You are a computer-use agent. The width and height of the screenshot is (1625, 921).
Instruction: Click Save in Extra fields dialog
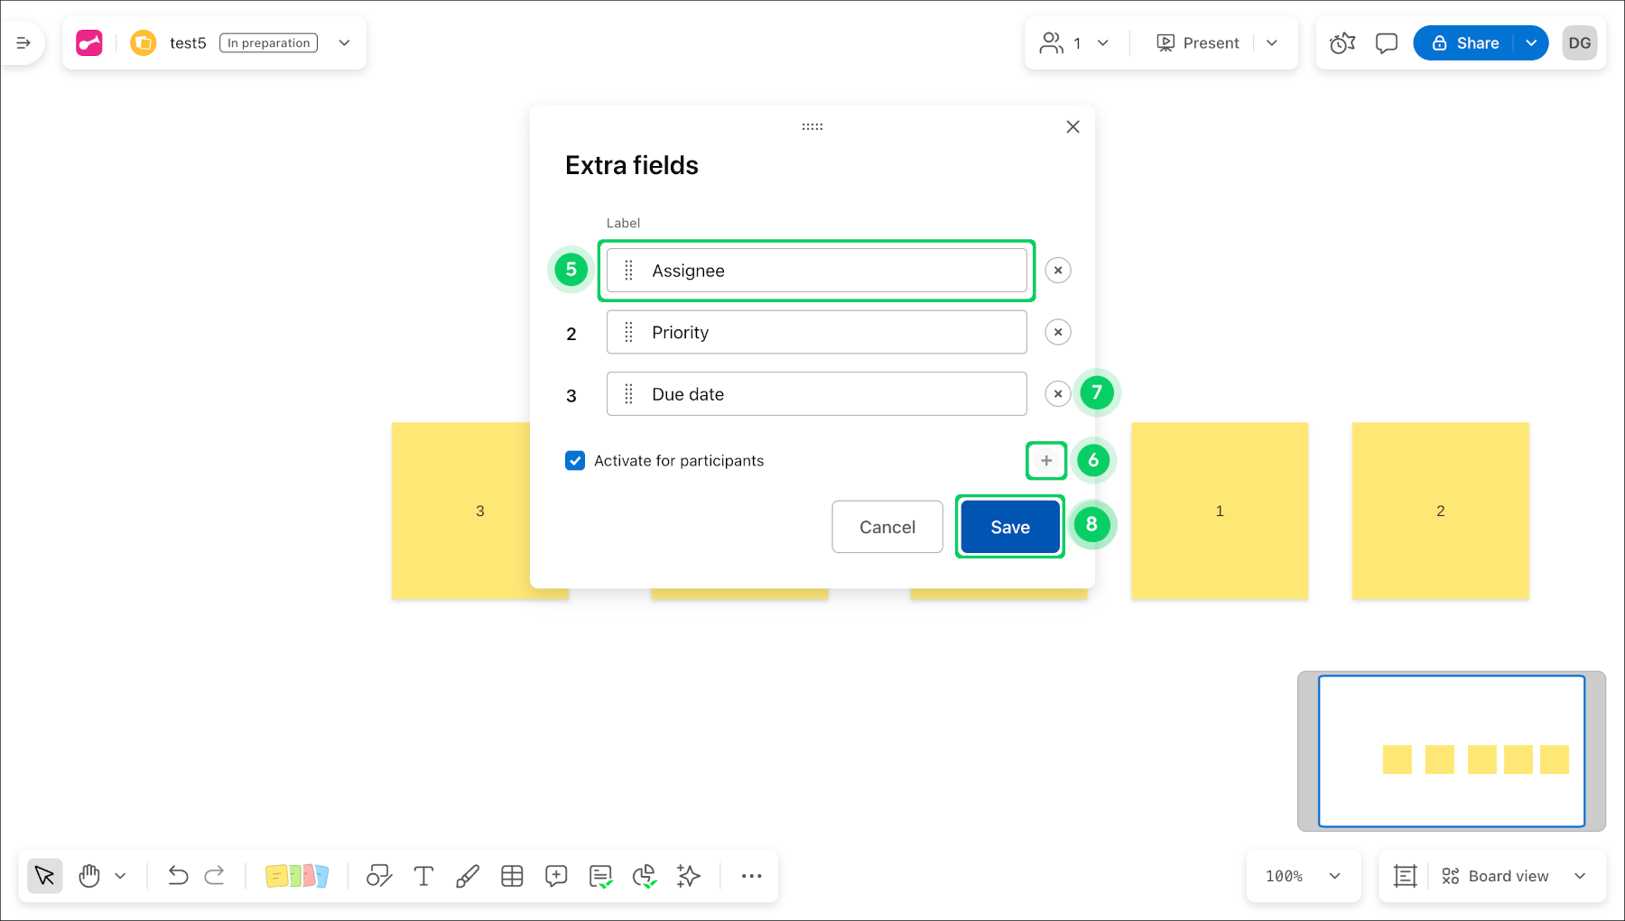pos(1009,527)
